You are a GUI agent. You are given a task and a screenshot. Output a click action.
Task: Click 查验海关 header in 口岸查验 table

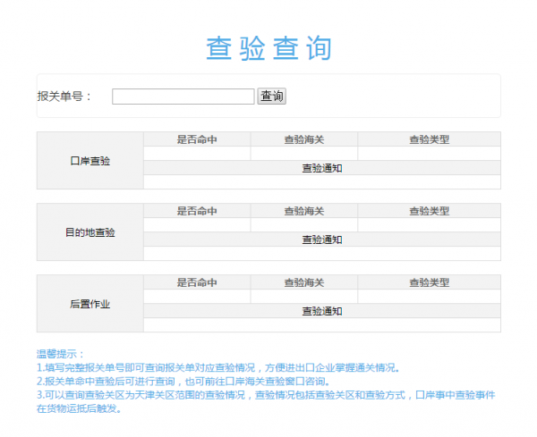point(304,139)
